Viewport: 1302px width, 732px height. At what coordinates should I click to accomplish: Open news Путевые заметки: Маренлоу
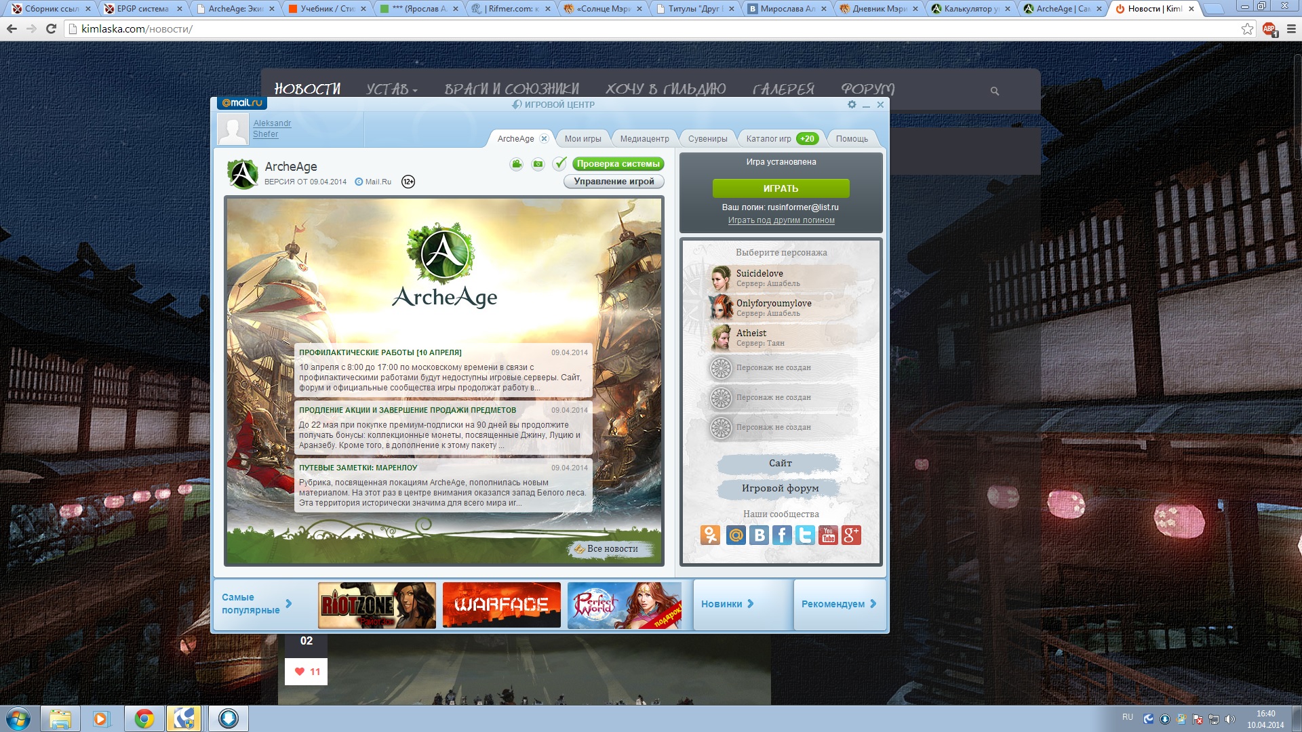pyautogui.click(x=443, y=485)
